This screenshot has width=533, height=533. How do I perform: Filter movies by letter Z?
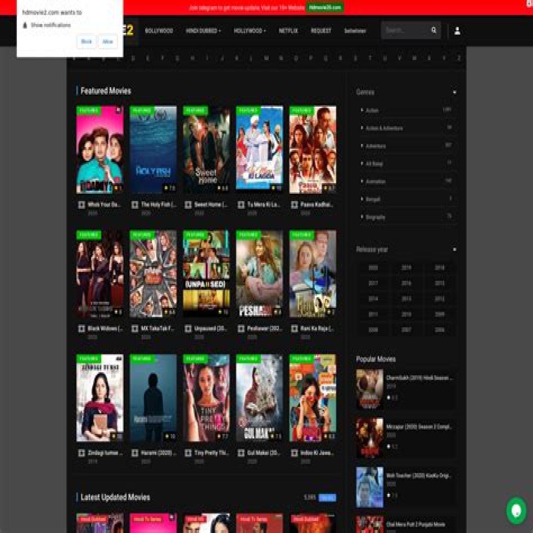tap(459, 58)
